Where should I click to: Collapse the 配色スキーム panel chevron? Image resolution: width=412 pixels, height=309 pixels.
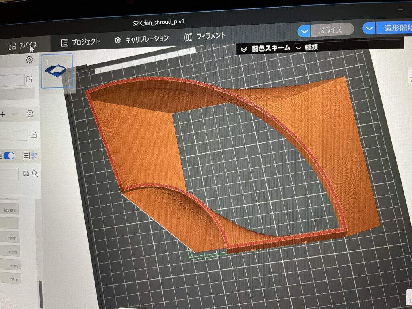coord(243,49)
